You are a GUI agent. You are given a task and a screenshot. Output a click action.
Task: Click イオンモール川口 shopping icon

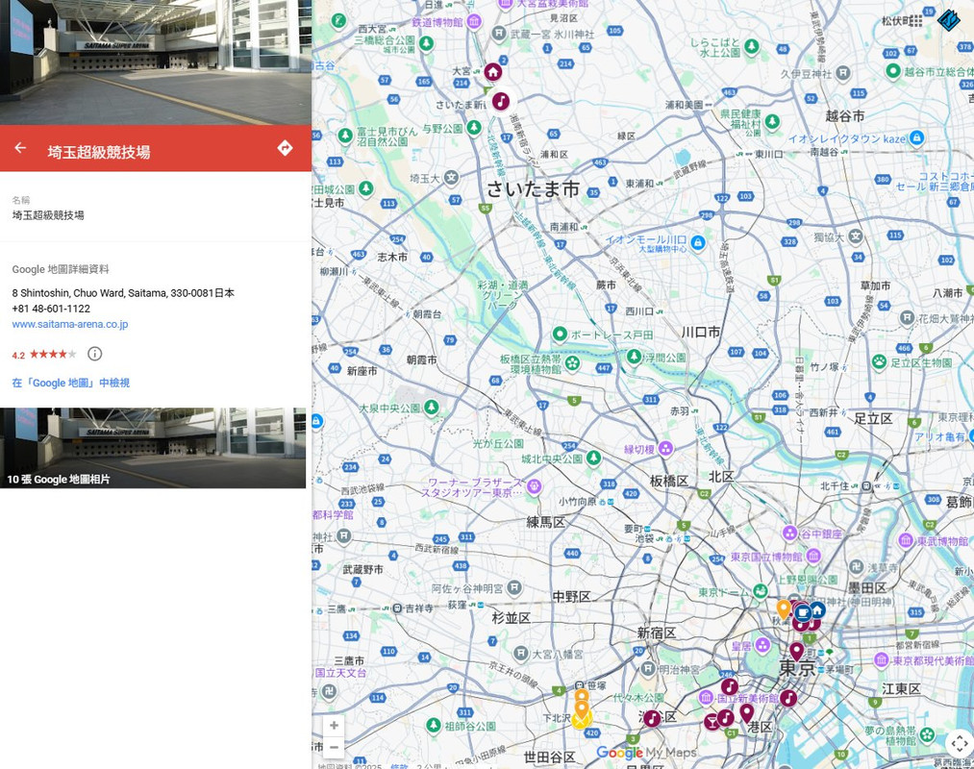[698, 242]
